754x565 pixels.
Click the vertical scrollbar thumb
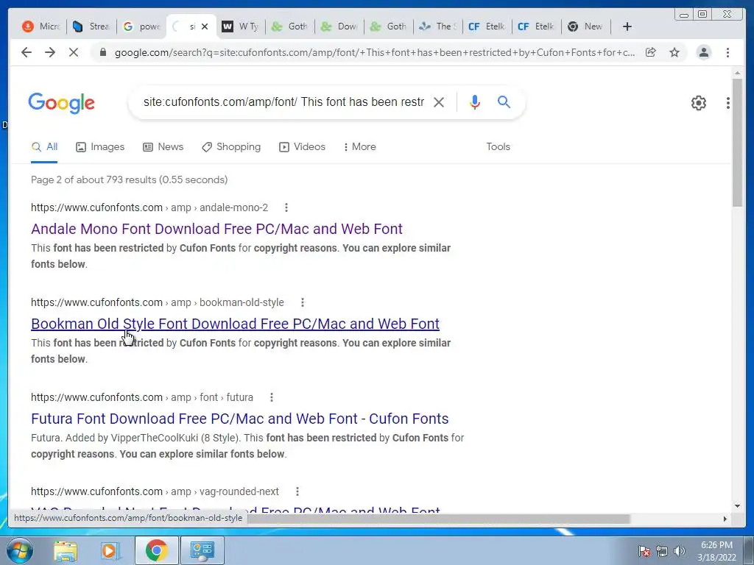tap(737, 143)
